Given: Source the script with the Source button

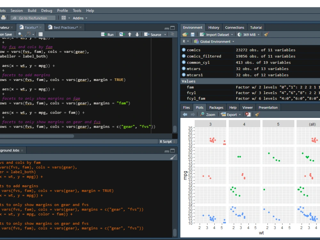Looking at the screenshot, I should (156, 34).
